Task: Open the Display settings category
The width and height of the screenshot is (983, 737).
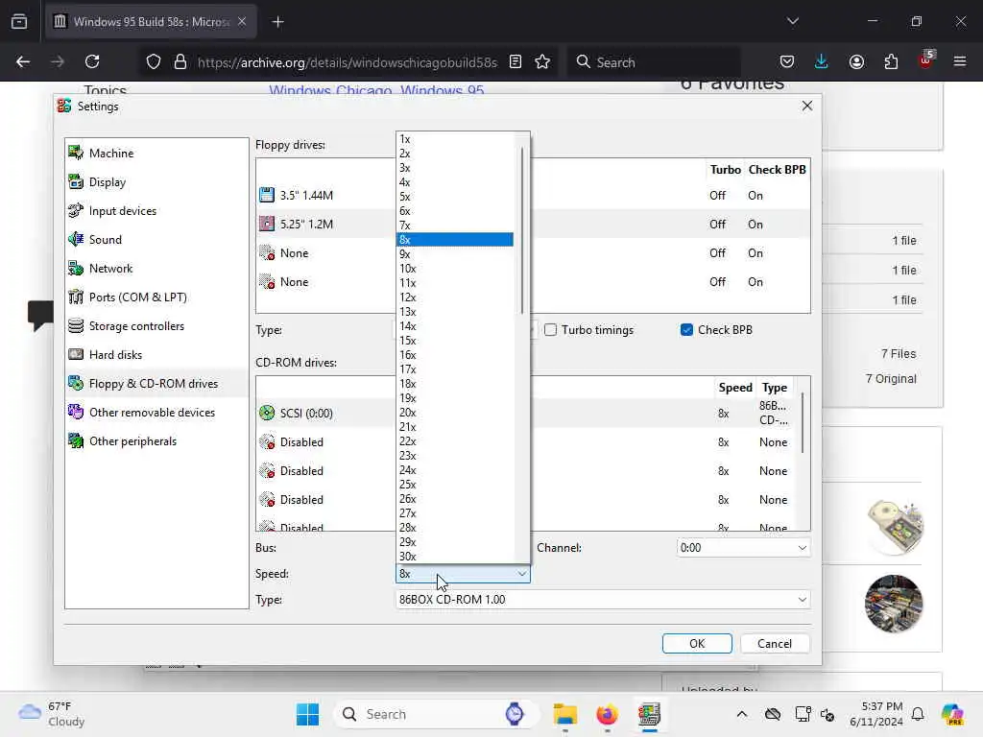Action: 156,181
